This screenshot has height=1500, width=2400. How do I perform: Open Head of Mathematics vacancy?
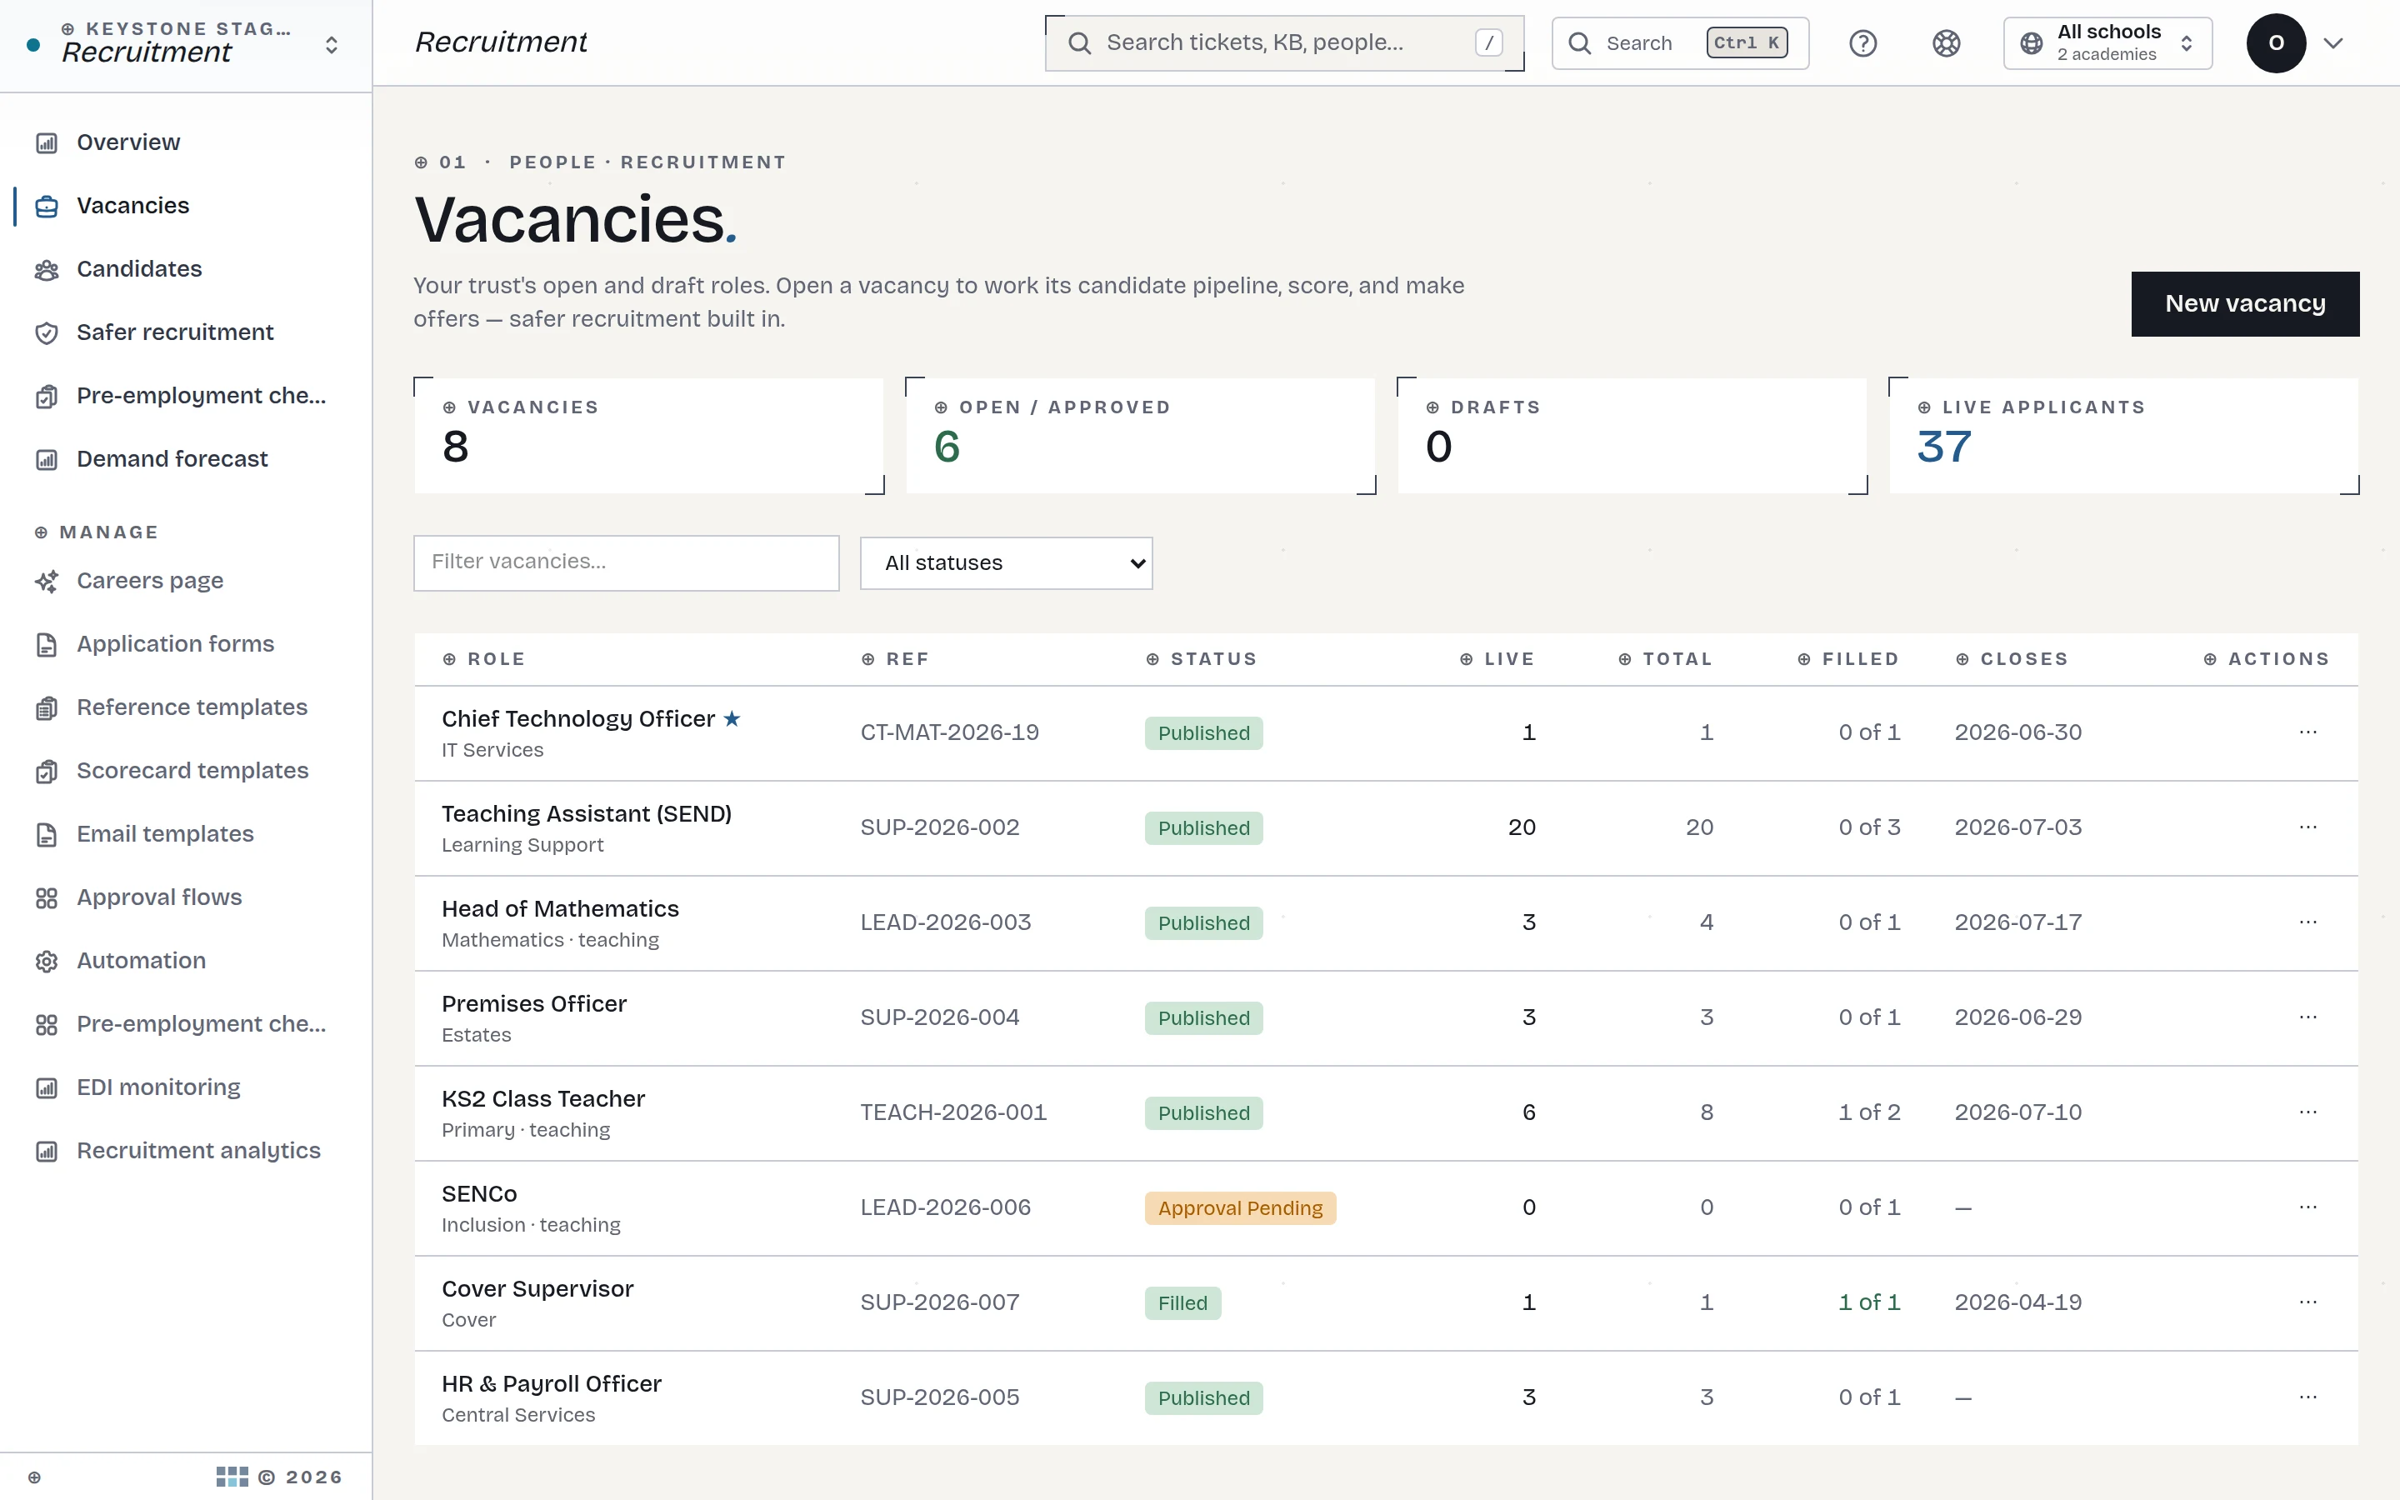tap(560, 910)
